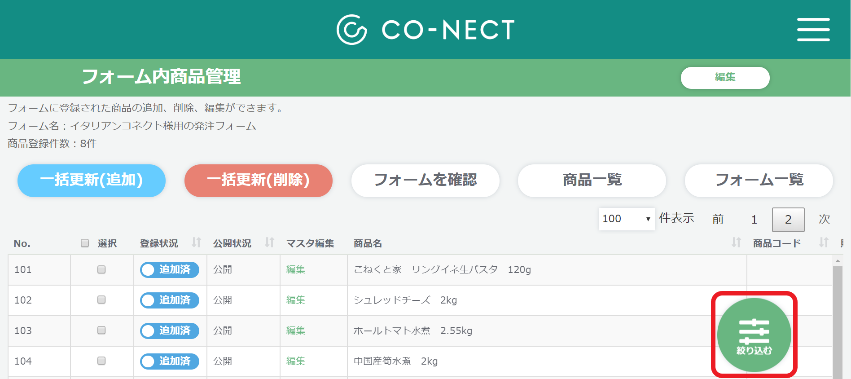This screenshot has height=379, width=851.
Task: Tick the checkbox for row 101
Action: (101, 269)
